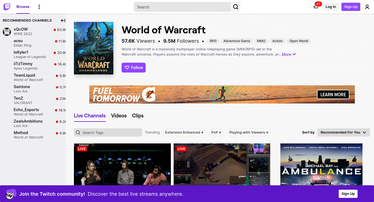The height and width of the screenshot is (202, 374).
Task: Click xQcOW channel avatar
Action: 7,31
